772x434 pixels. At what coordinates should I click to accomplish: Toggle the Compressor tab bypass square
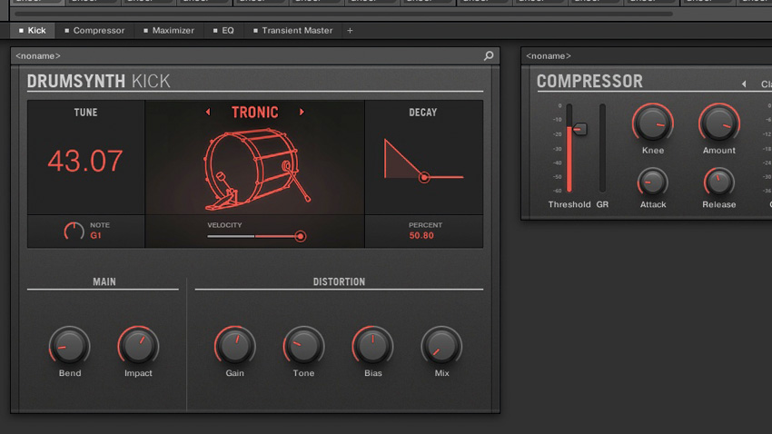tap(66, 31)
